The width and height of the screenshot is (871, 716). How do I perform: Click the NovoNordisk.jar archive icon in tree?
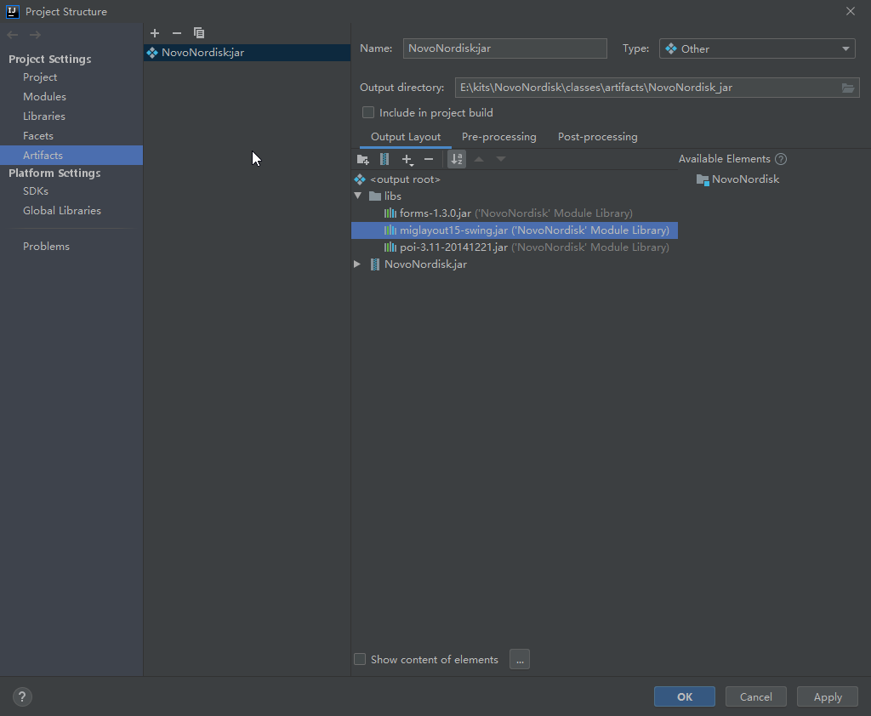coord(375,264)
